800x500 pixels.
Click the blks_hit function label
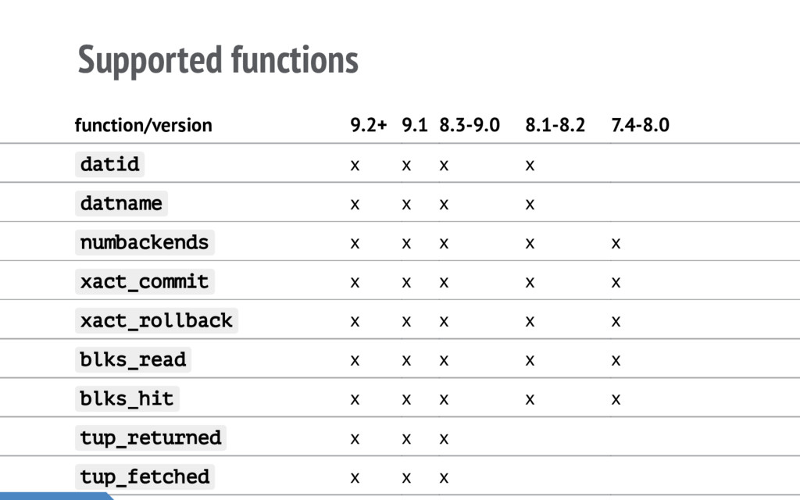point(127,398)
